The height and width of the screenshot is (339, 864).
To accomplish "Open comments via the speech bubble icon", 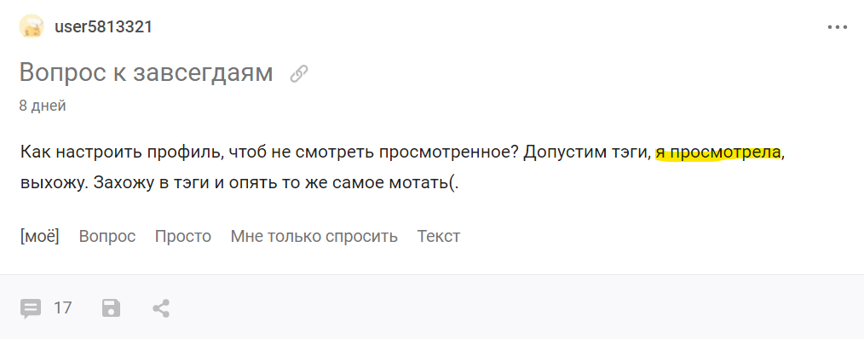I will coord(31,308).
